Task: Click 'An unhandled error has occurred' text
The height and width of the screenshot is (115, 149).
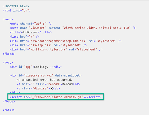Action: (44, 80)
